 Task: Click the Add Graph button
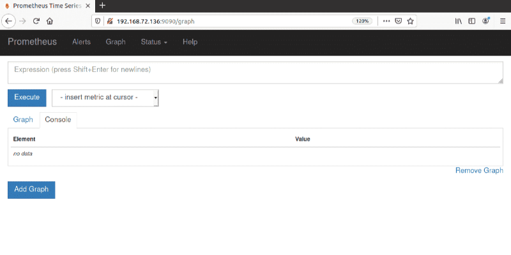(x=31, y=189)
